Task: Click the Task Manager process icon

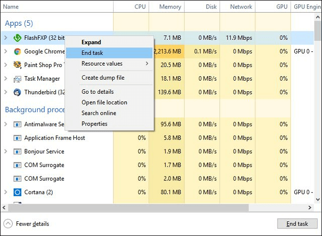Action: point(17,79)
